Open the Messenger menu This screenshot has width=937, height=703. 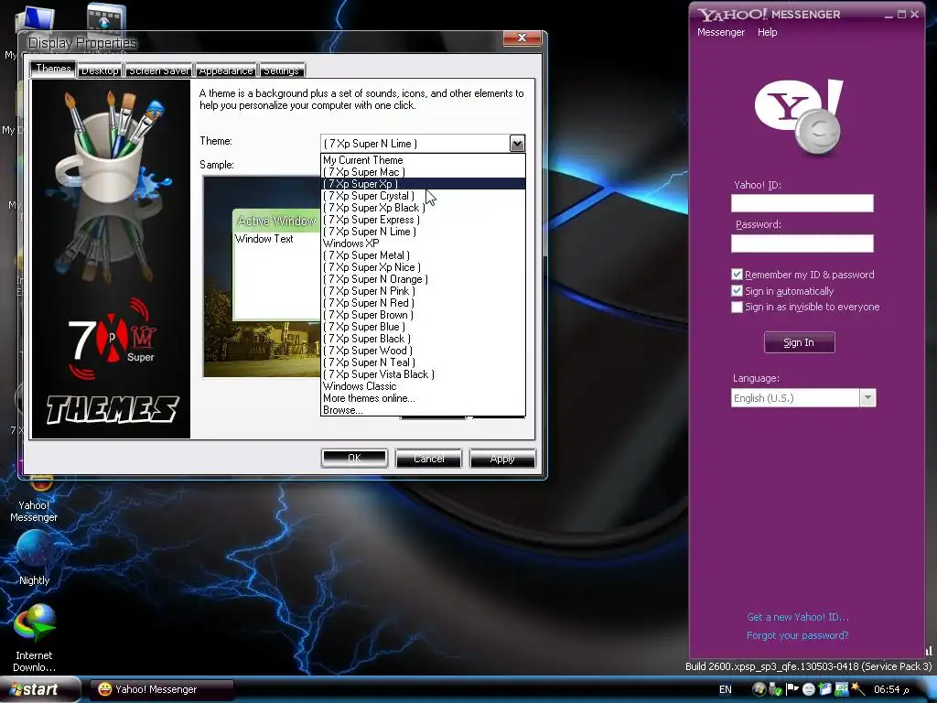click(x=721, y=32)
